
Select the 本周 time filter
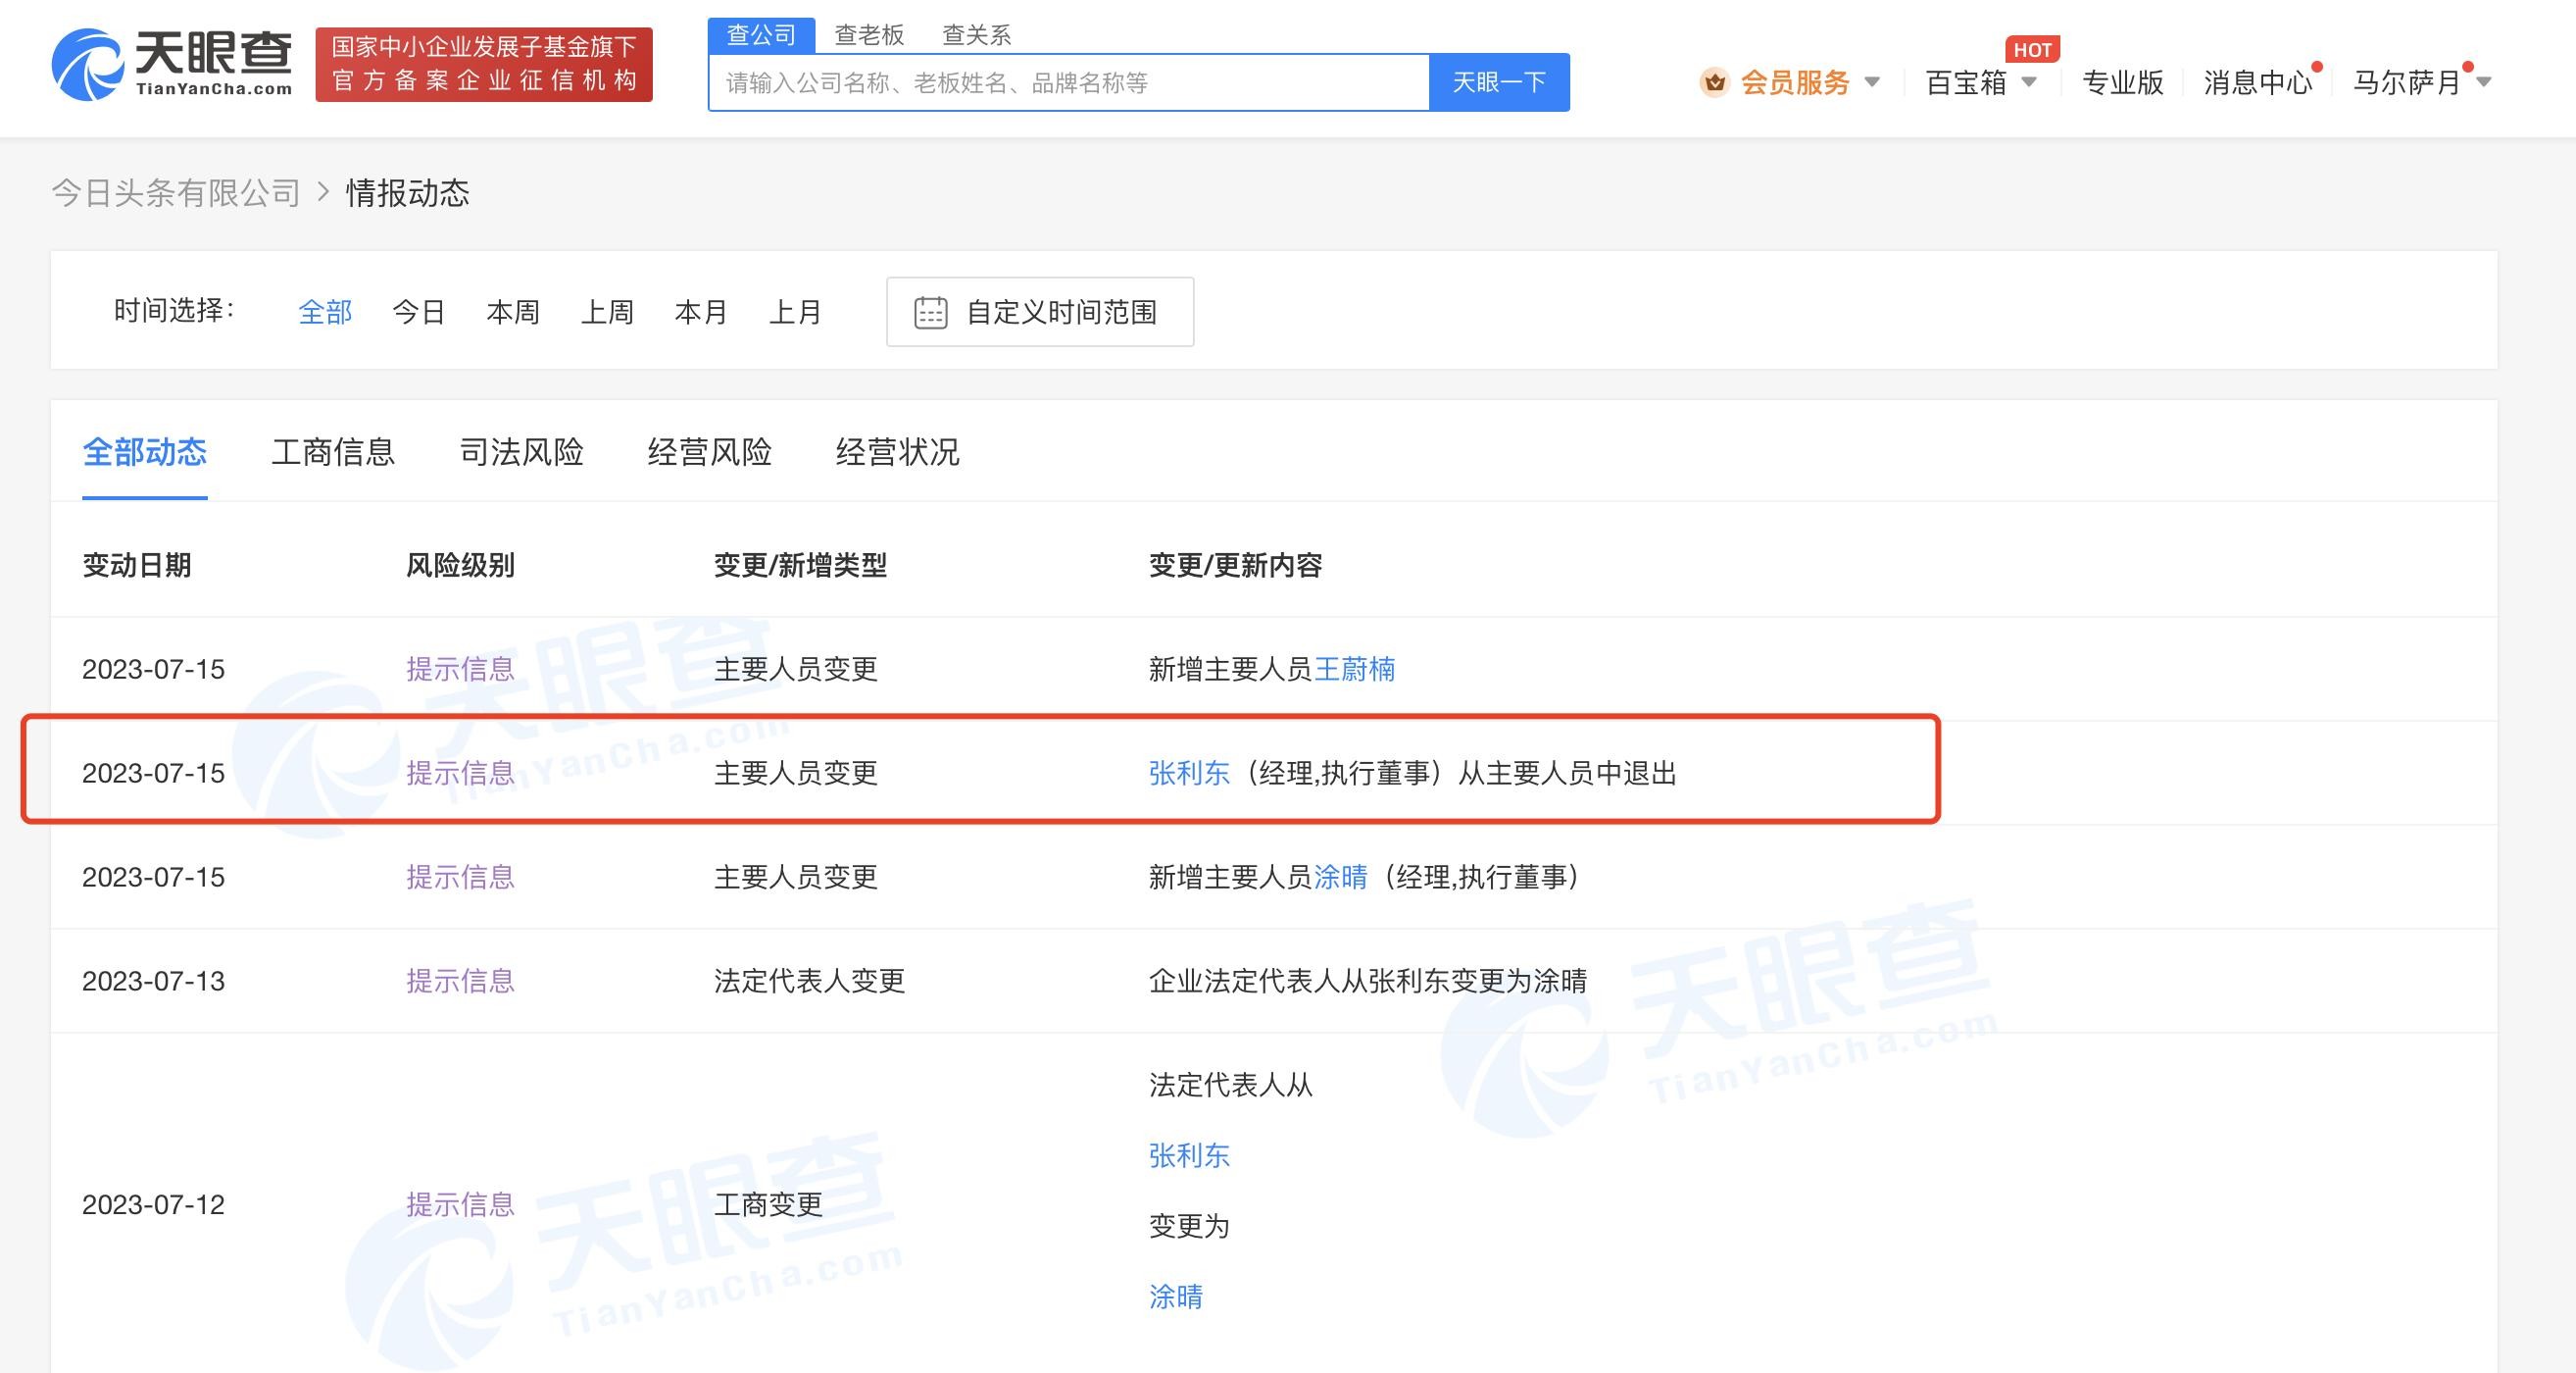[512, 312]
